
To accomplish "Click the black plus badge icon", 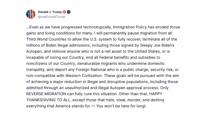I will point(69,12).
